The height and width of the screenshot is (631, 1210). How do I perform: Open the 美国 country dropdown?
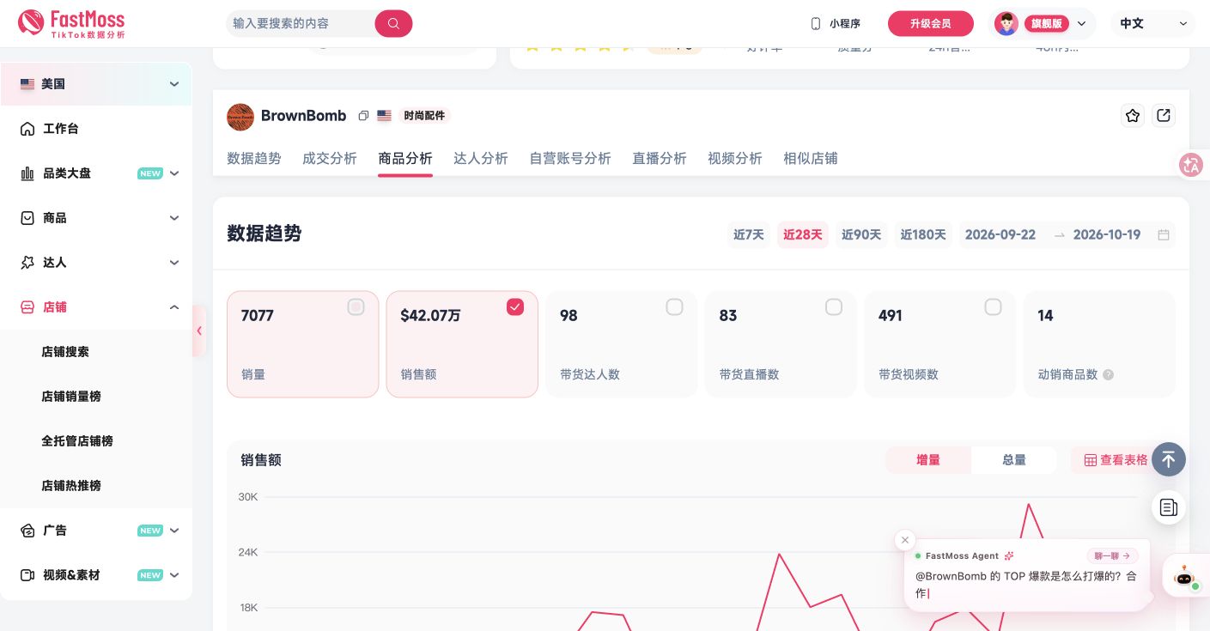point(96,84)
